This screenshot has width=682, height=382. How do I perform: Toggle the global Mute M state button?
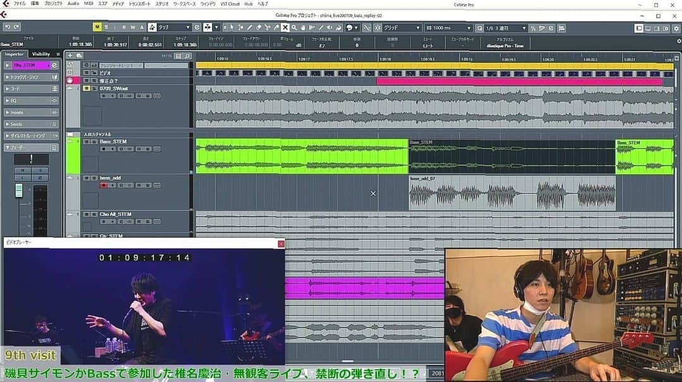pyautogui.click(x=97, y=27)
